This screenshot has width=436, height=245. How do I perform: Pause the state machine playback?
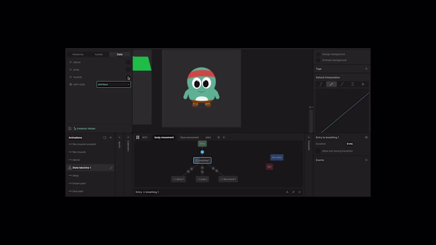138,137
